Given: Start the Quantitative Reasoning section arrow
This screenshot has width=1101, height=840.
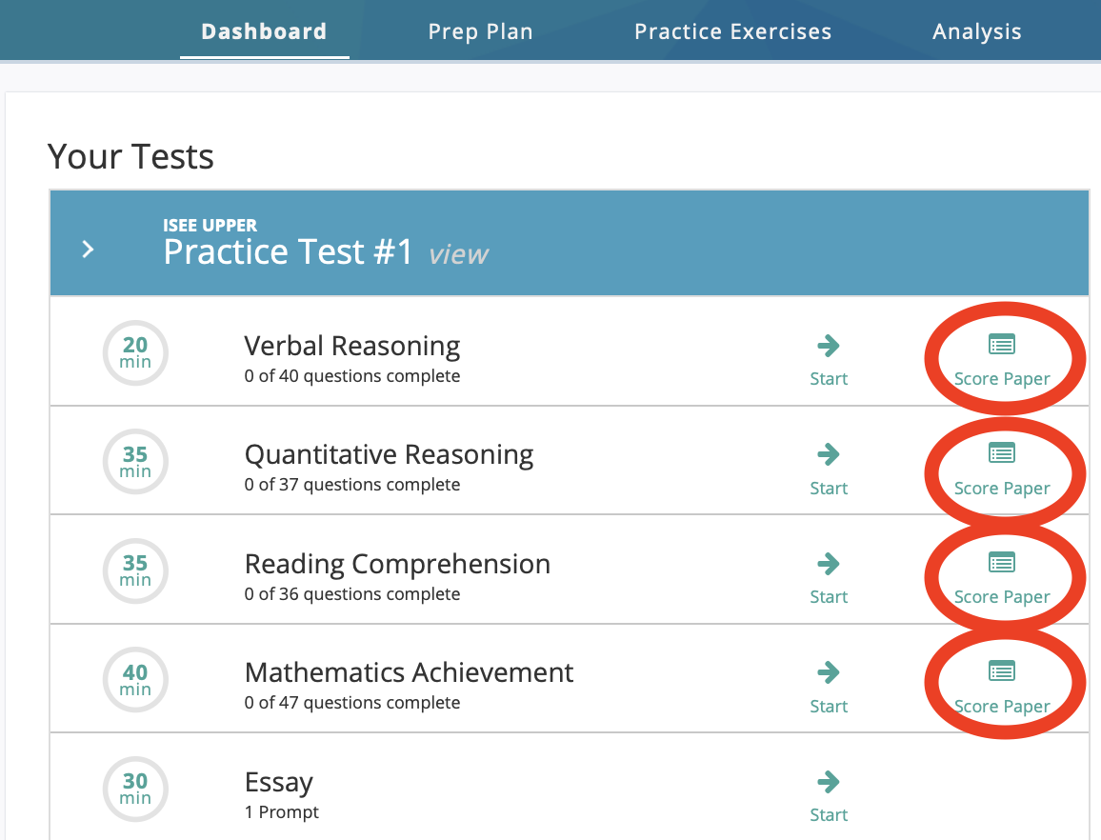Looking at the screenshot, I should click(x=828, y=455).
